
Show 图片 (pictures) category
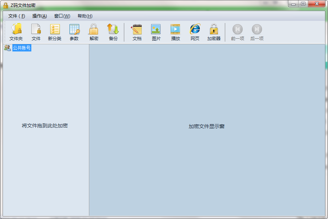click(x=156, y=32)
